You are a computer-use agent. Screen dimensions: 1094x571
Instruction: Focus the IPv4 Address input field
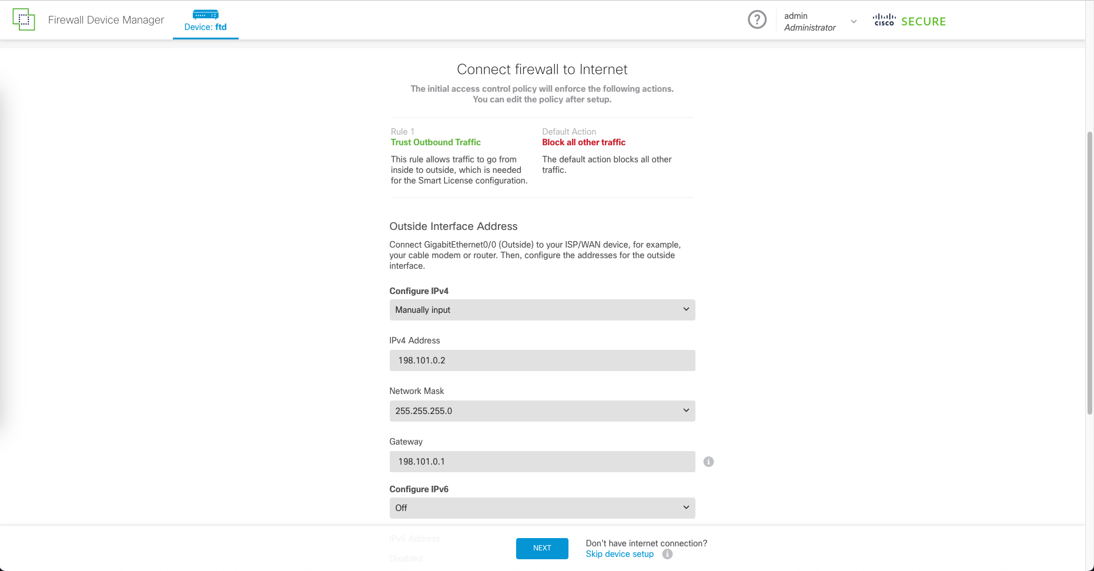541,360
